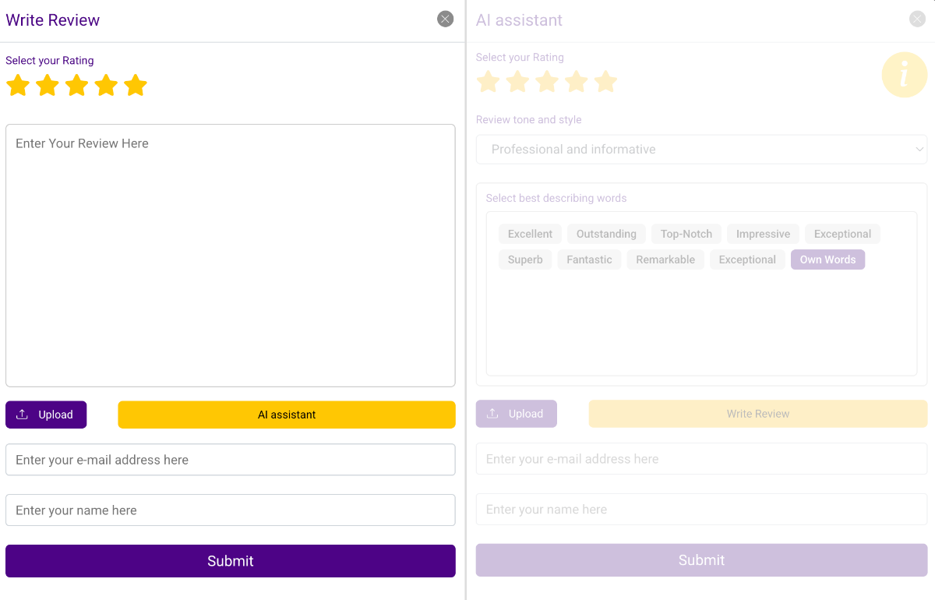Viewport: 935px width, 600px height.
Task: Click the purple Upload button on left
Action: pyautogui.click(x=46, y=415)
